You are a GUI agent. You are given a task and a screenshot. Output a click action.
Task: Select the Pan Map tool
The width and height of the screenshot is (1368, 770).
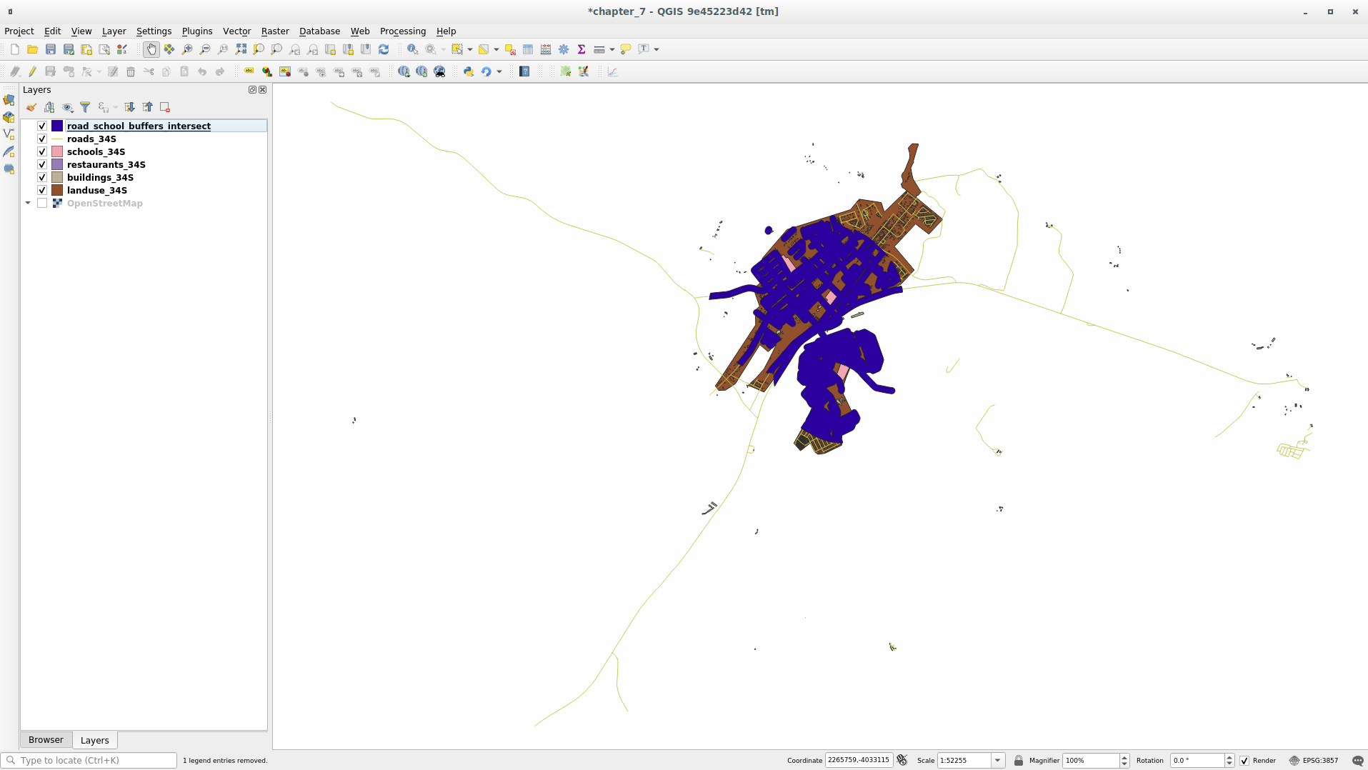(x=151, y=49)
